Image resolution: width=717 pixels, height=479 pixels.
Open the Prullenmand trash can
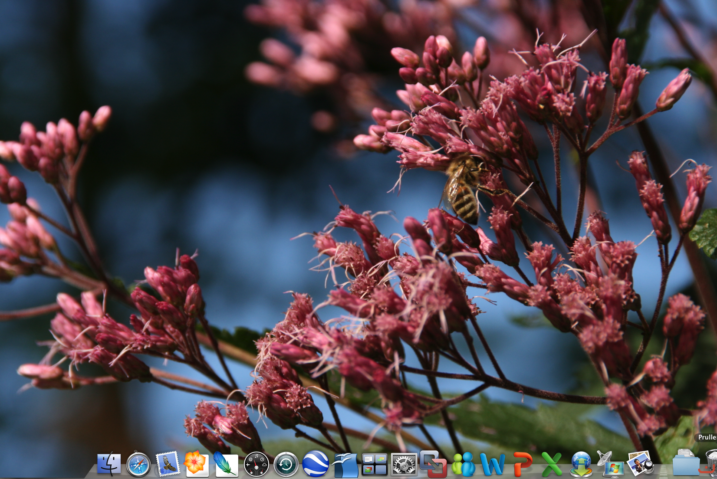(x=711, y=463)
